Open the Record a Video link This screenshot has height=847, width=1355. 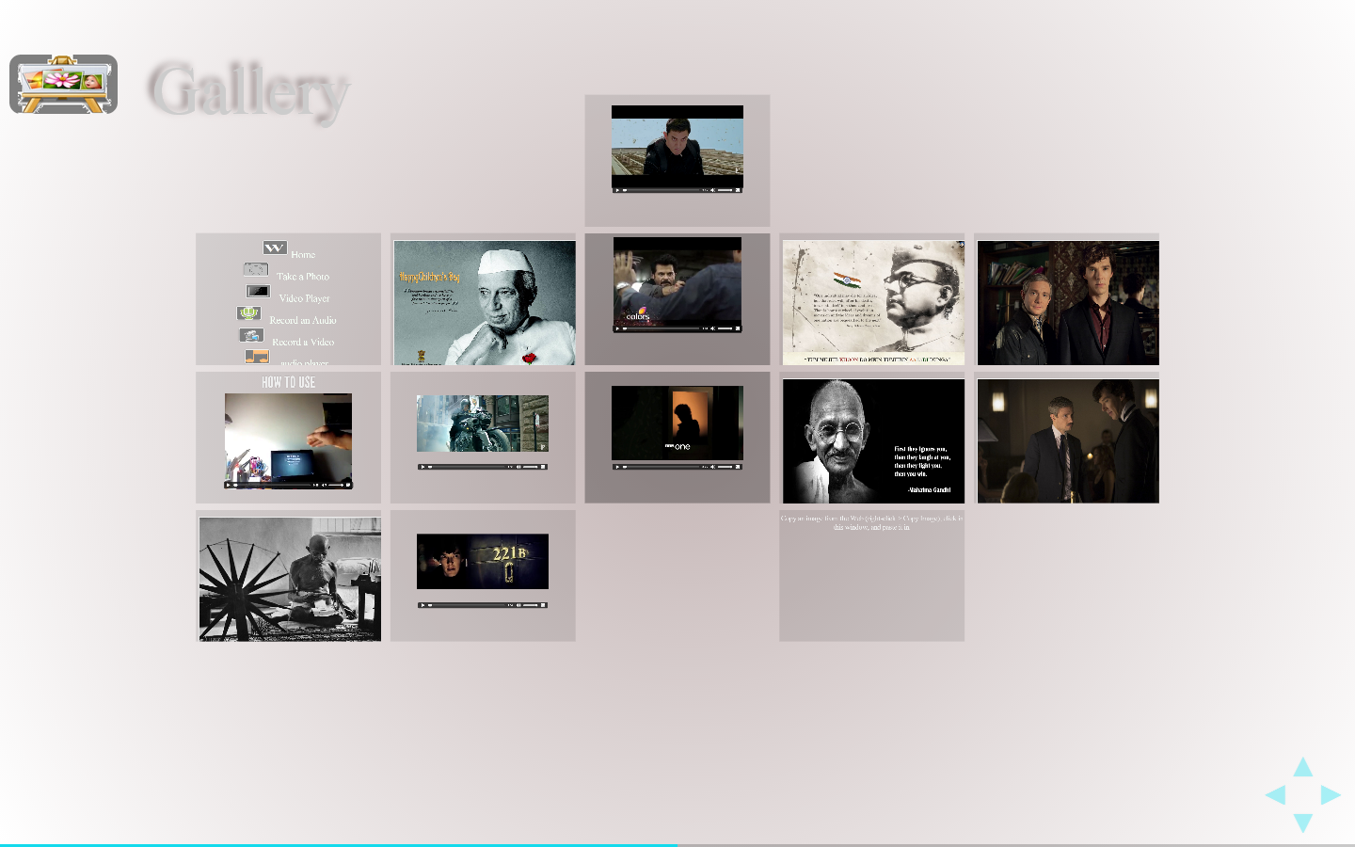[x=303, y=342]
